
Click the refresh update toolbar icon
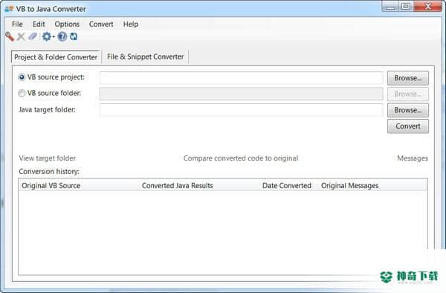(x=74, y=36)
